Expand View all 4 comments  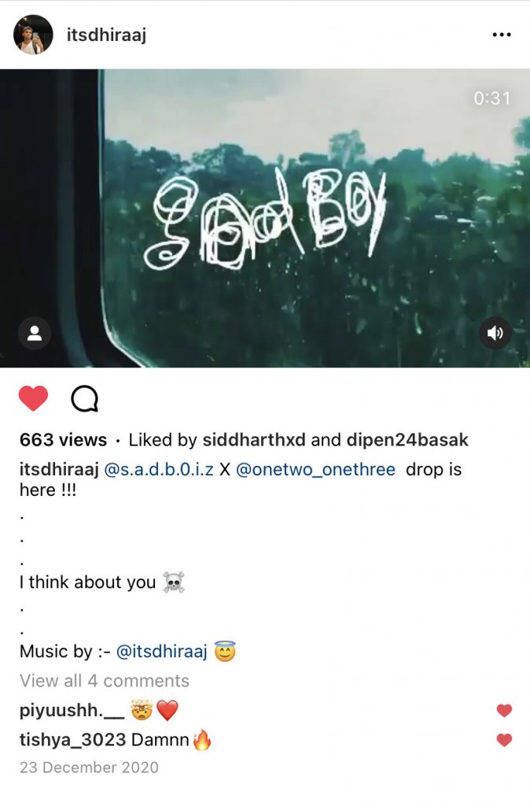[x=105, y=681]
